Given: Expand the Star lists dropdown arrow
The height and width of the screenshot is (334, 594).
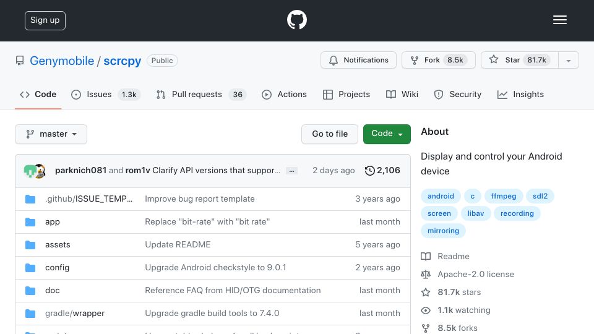Looking at the screenshot, I should pos(569,60).
